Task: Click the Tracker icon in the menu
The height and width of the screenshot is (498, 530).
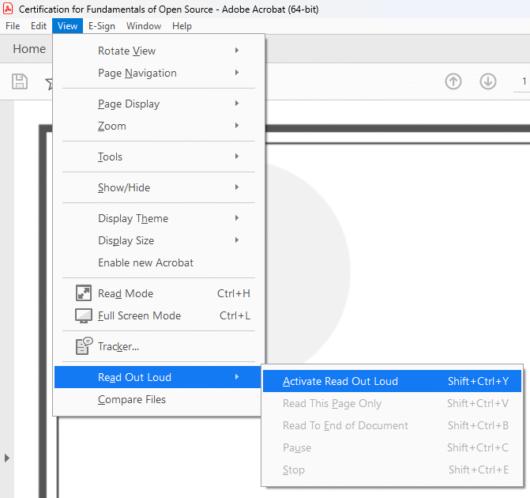Action: (84, 346)
